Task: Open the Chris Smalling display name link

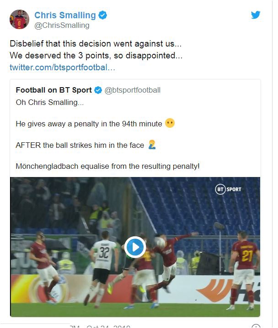Action: [x=66, y=15]
